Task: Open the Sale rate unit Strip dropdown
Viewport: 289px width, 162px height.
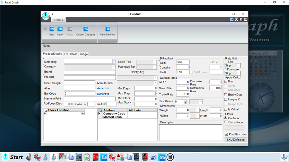Action: click(239, 65)
